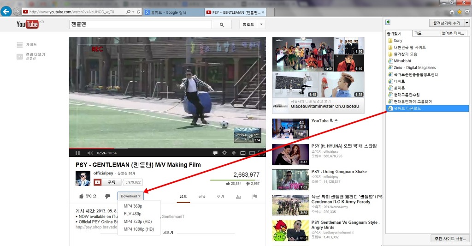
Task: Pause the video playback
Action: click(x=77, y=153)
